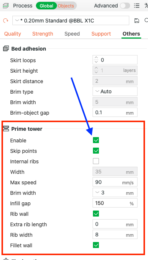The image size is (148, 260).
Task: Open the prime tower Brim width dropdown
Action: coord(115,193)
